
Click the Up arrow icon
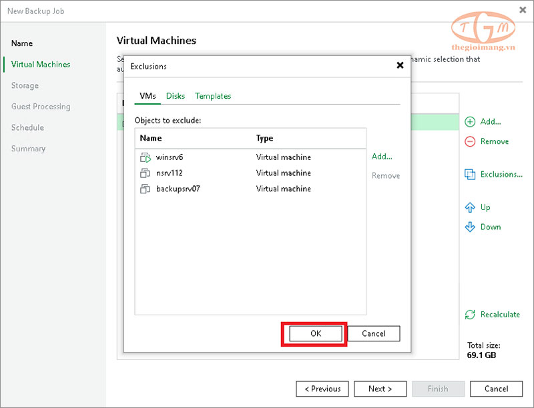click(x=470, y=207)
